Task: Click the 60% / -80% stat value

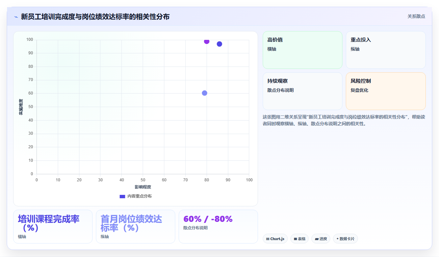Action: (x=208, y=219)
